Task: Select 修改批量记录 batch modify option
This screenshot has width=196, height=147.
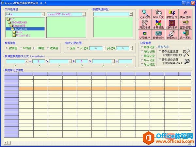Action: coord(160,52)
